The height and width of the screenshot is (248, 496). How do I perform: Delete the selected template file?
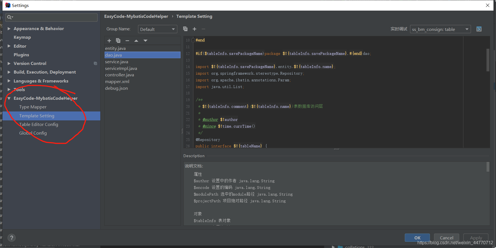point(127,41)
